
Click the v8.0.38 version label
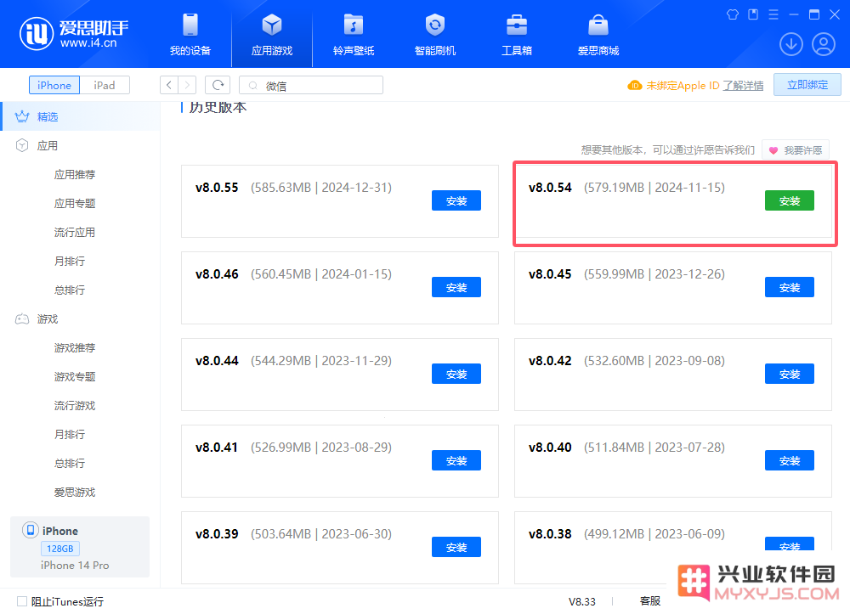click(x=550, y=534)
